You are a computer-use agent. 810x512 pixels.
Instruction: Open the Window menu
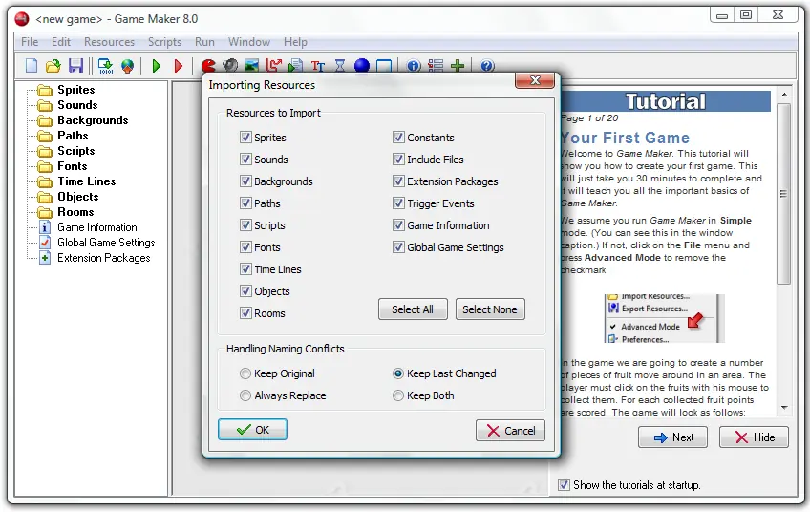tap(249, 42)
